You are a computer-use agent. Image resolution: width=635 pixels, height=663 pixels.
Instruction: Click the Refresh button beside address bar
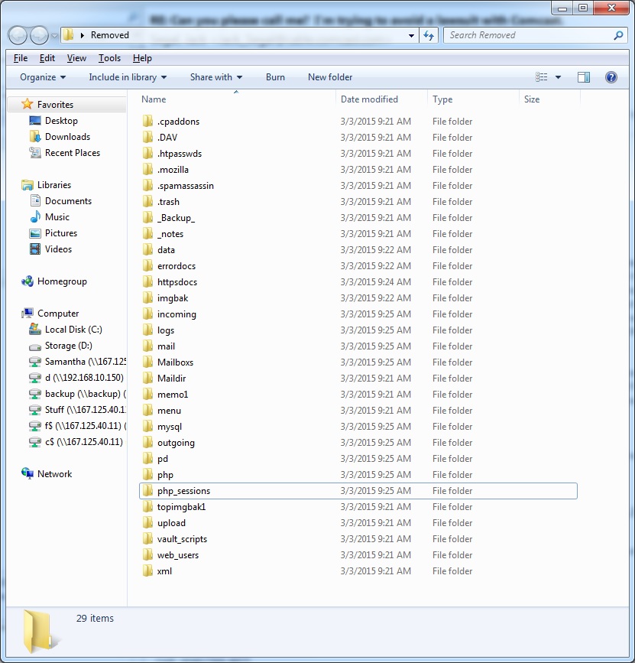tap(429, 35)
